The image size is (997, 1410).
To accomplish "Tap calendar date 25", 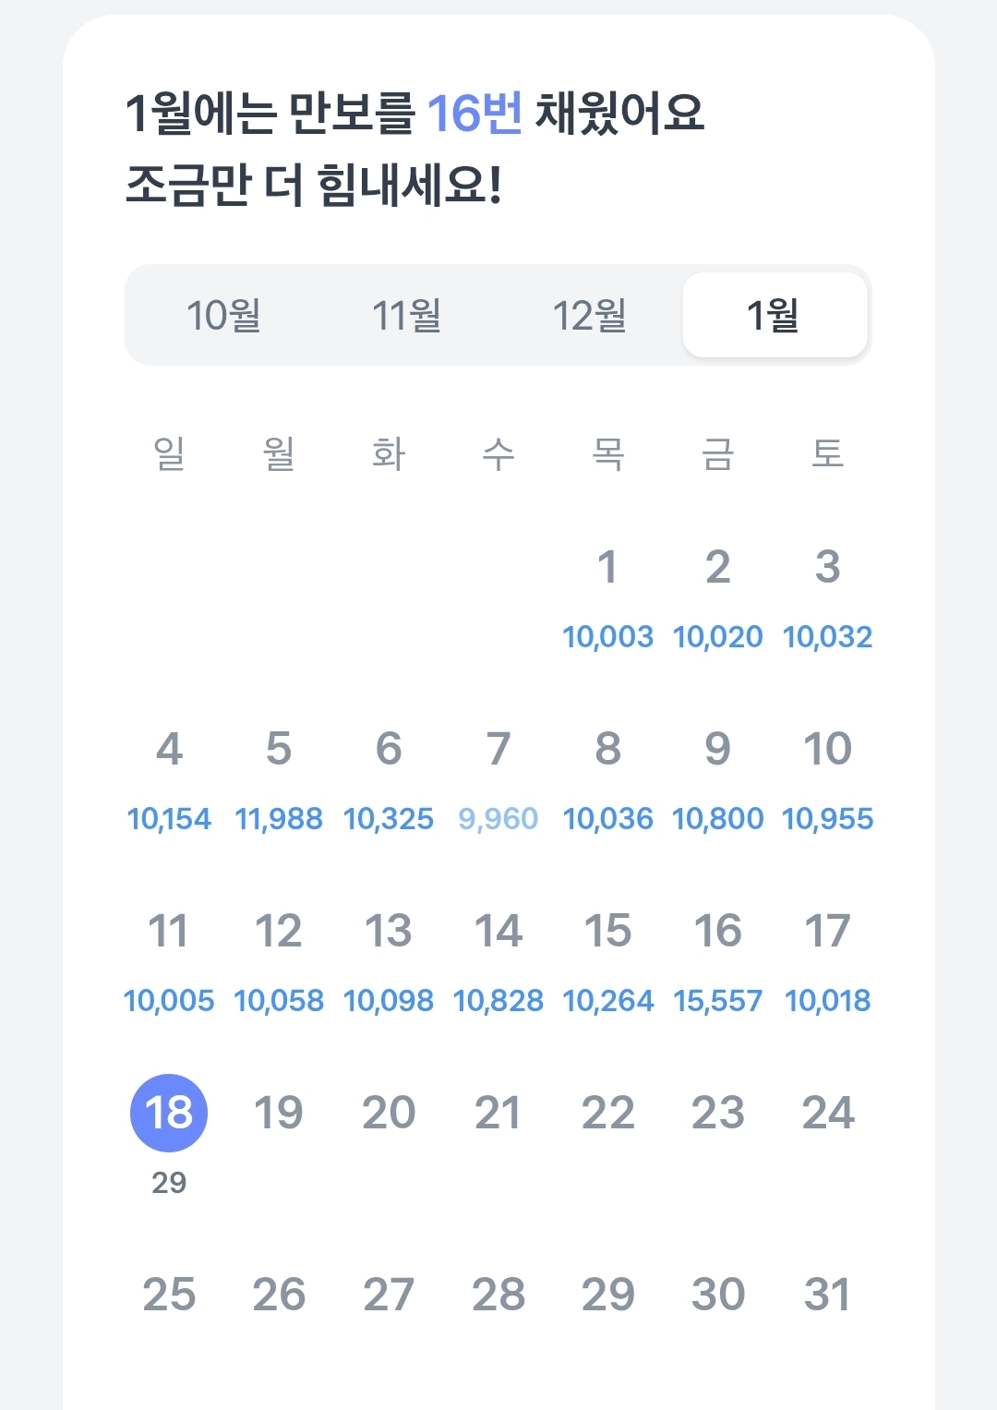I will click(x=169, y=1295).
